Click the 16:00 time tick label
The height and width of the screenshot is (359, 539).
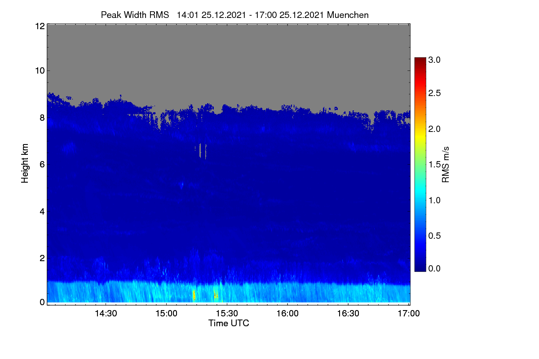coord(287,313)
